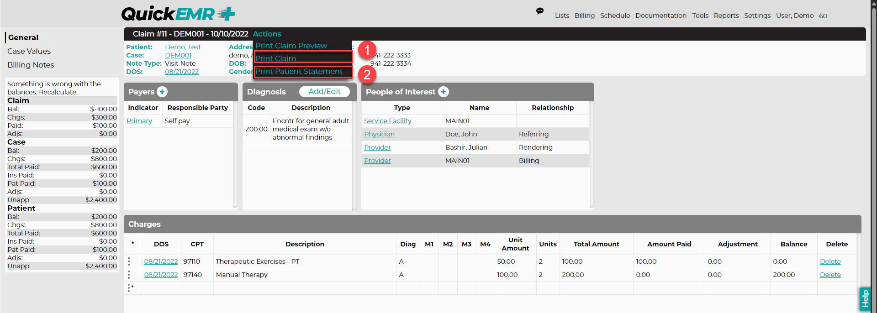
Task: Add a new payer with plus icon
Action: tap(162, 92)
